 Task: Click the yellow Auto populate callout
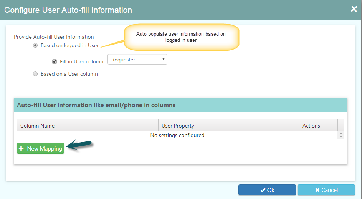pos(182,37)
